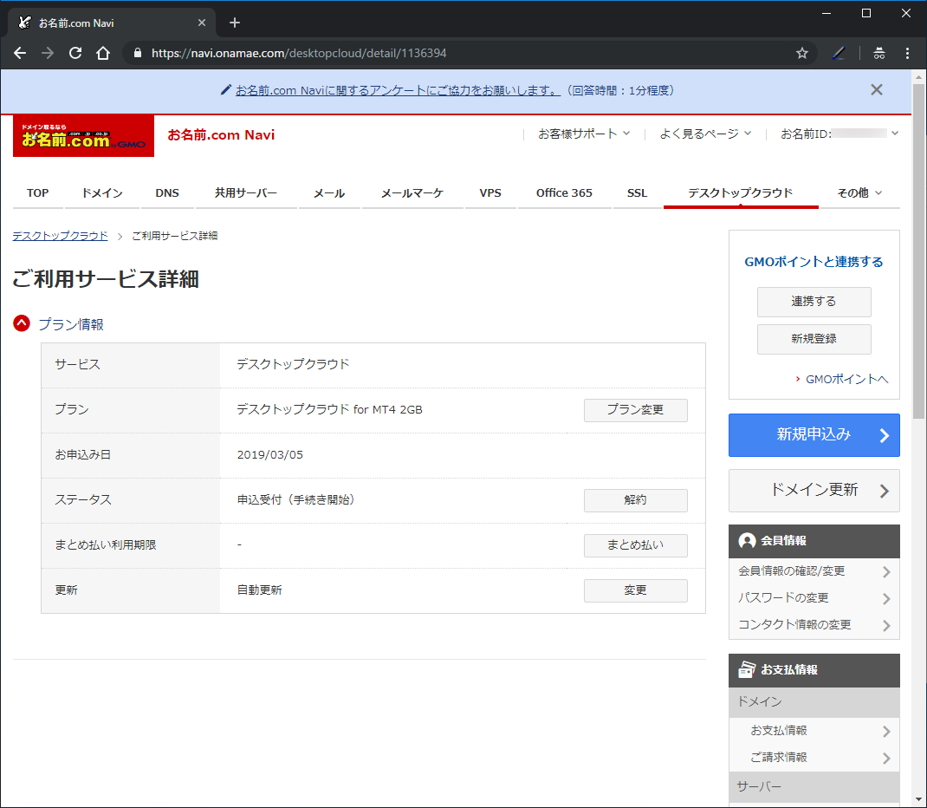
Task: Click the plan name デスクトップクラウド for MT4 2GB
Action: [x=330, y=409]
